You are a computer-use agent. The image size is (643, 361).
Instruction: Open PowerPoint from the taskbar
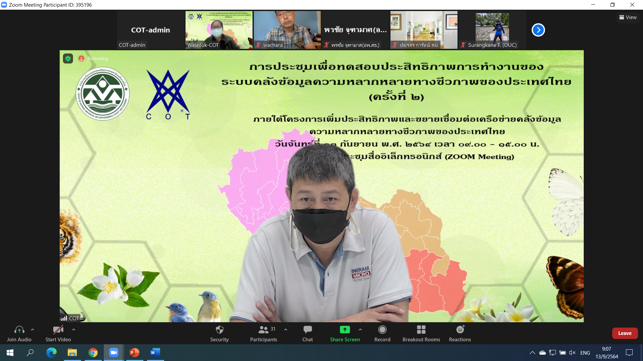click(x=134, y=353)
